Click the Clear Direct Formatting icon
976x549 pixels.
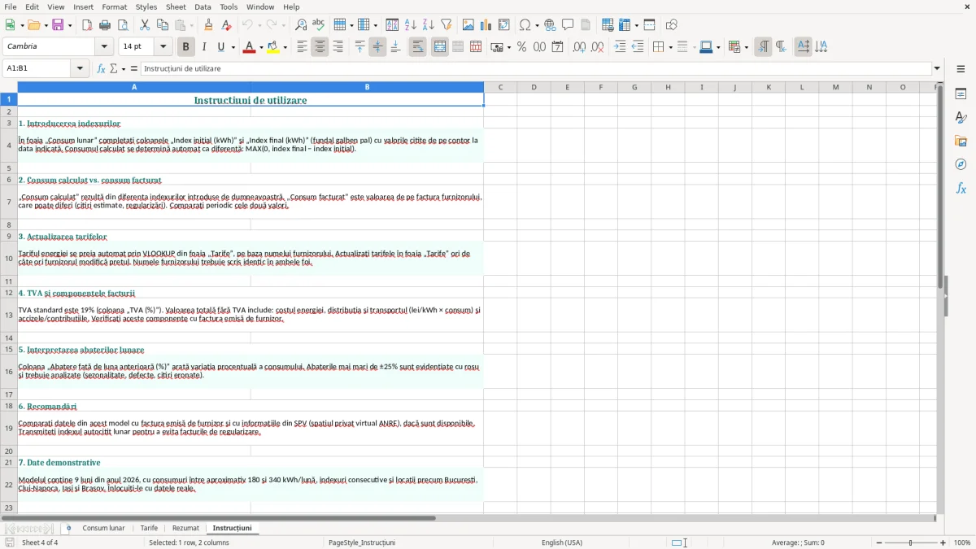click(227, 25)
